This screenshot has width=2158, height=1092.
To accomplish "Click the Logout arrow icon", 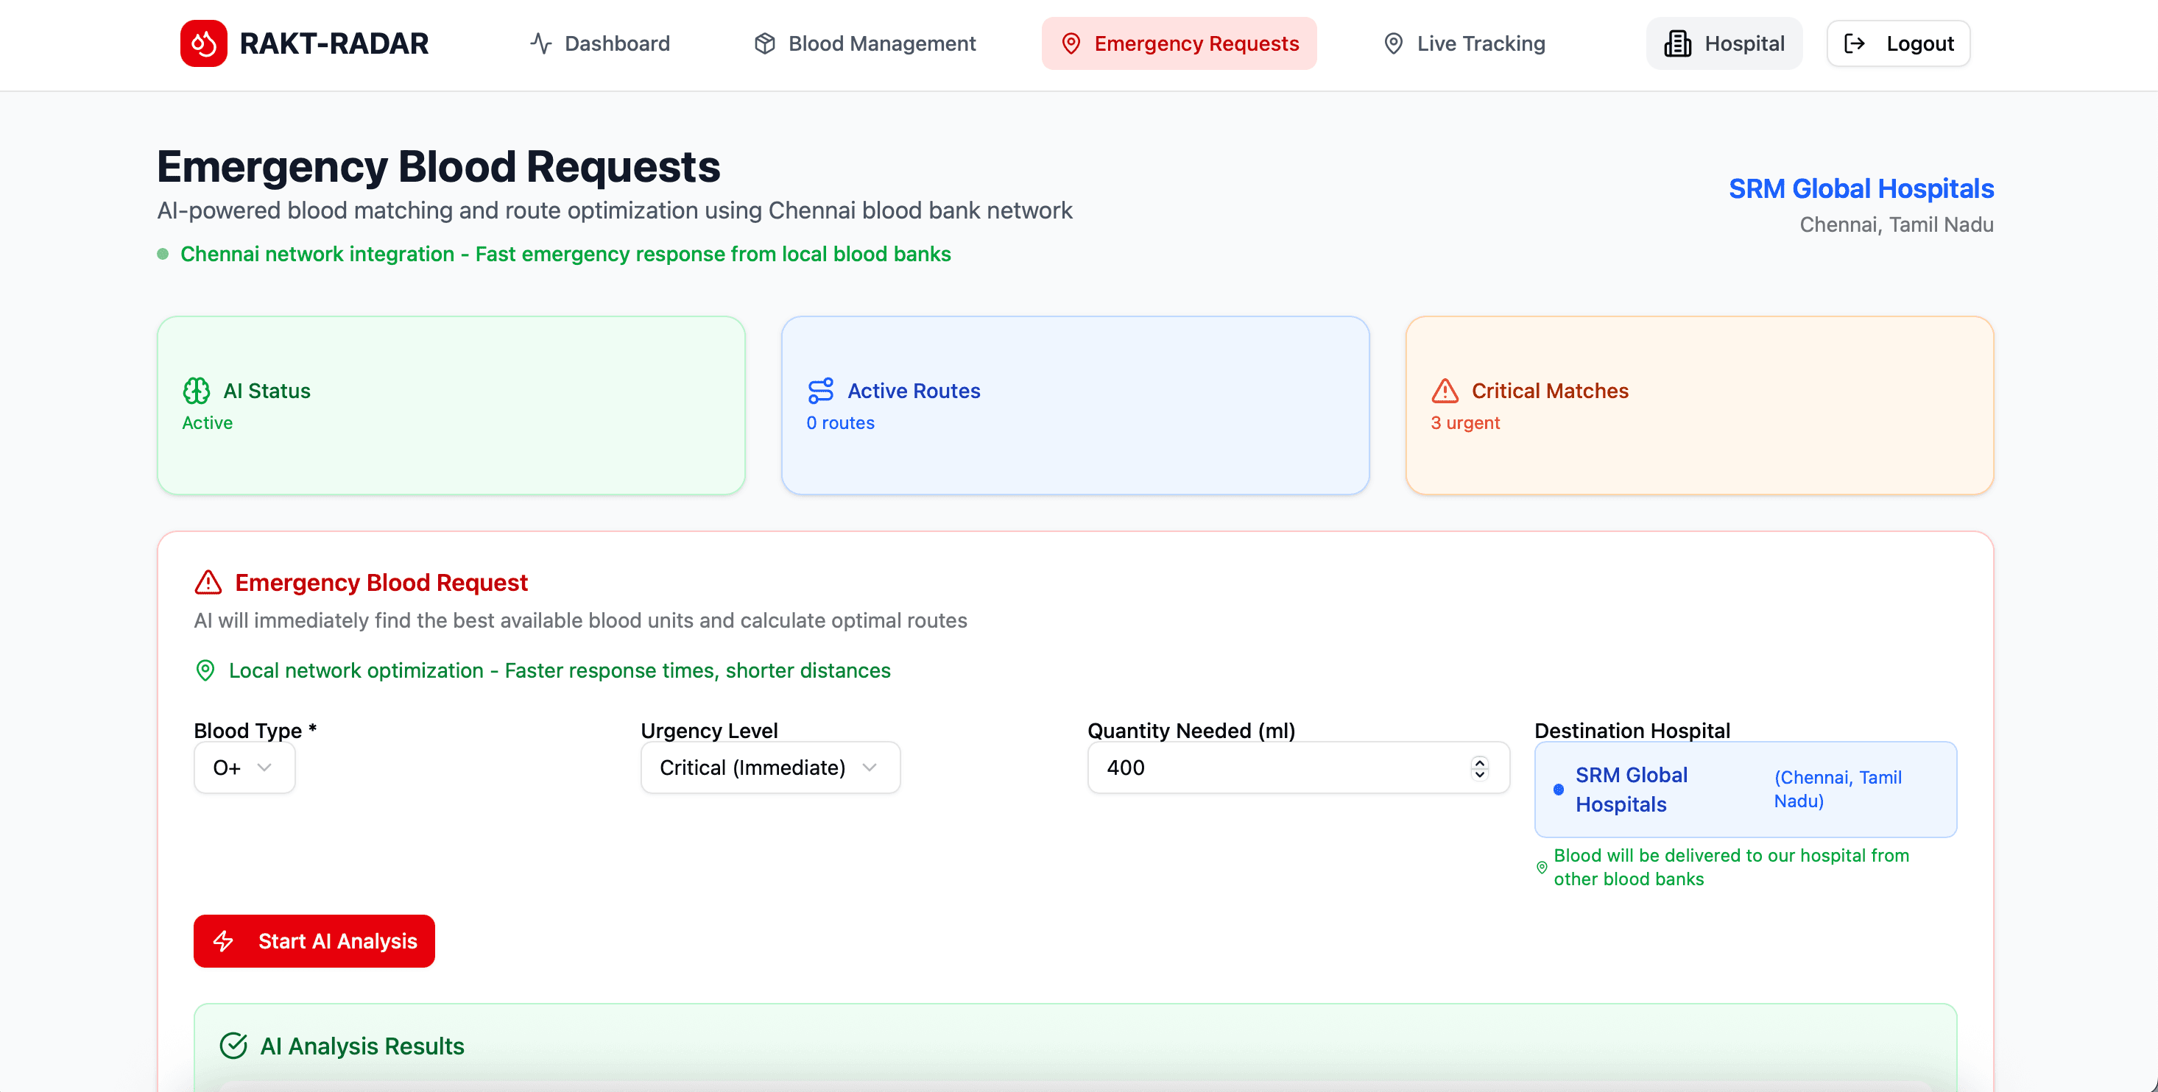I will point(1855,43).
